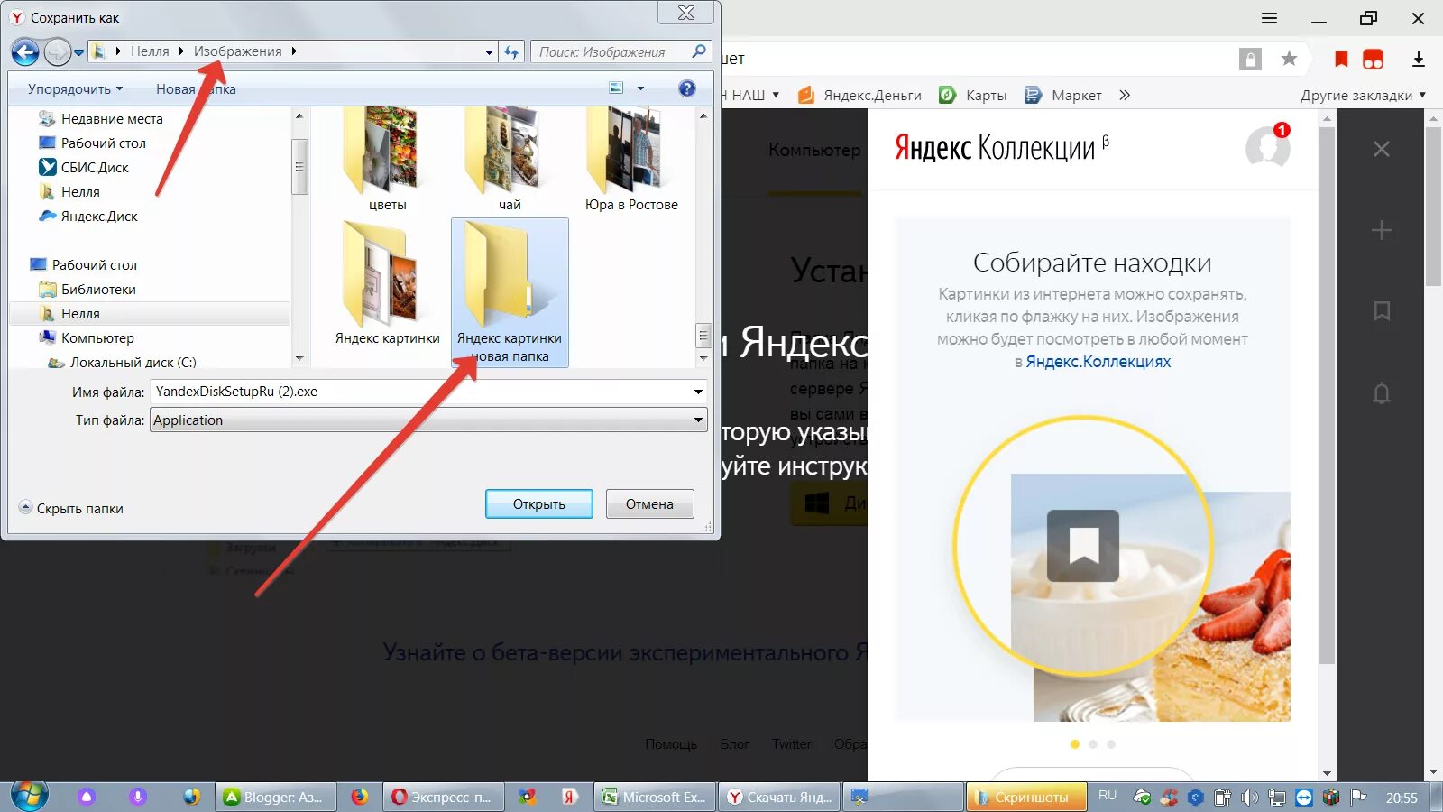Open the red Collections extension icon
Viewport: 1443px width, 812px height.
click(x=1373, y=60)
